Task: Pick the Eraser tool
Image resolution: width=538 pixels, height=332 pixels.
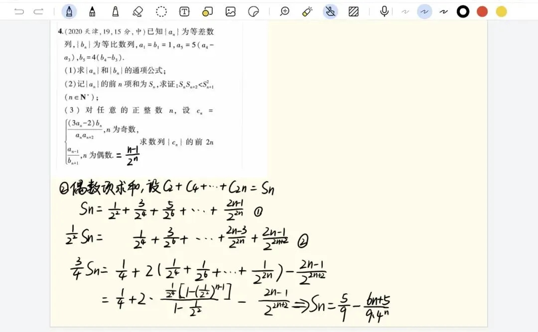Action: coord(138,11)
